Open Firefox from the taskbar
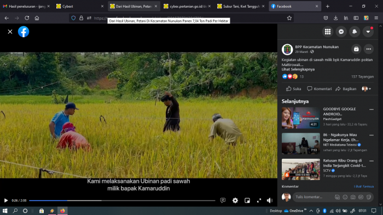 [x=62, y=211]
